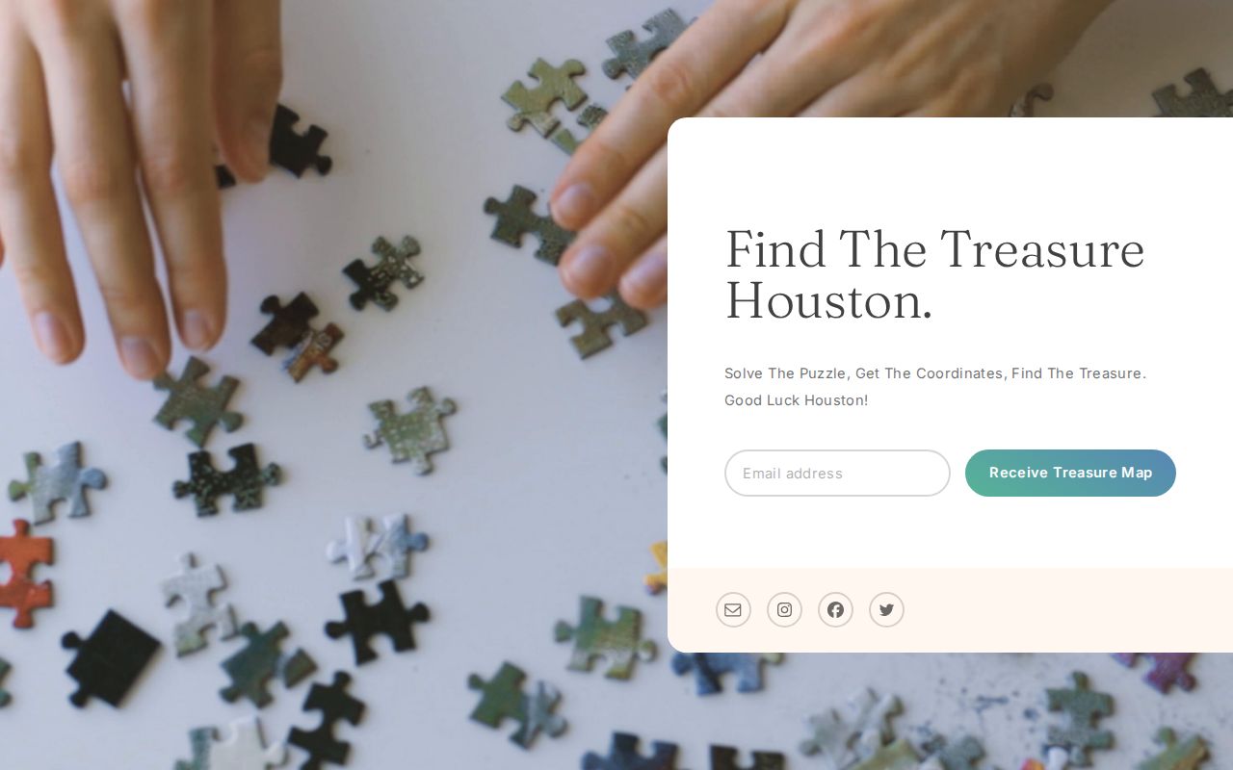This screenshot has width=1233, height=770.
Task: Click the 'Good Luck Houston!' text
Action: pyautogui.click(x=796, y=400)
